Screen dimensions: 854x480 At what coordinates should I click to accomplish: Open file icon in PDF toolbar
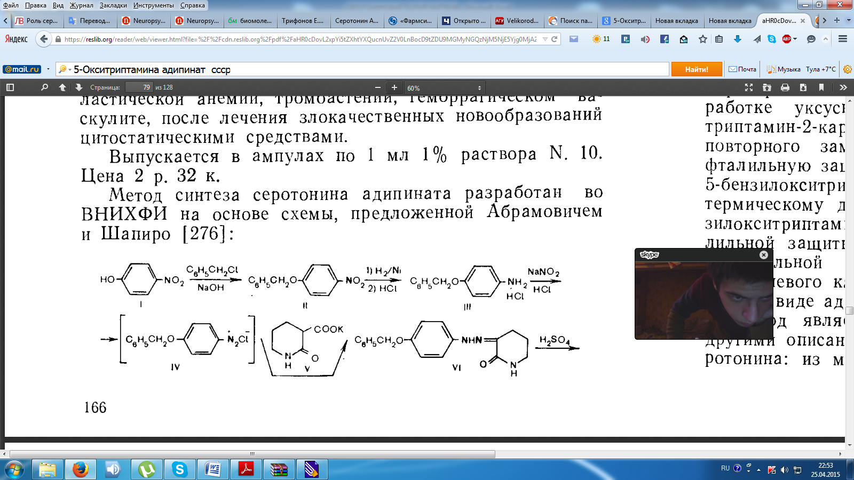(x=767, y=87)
